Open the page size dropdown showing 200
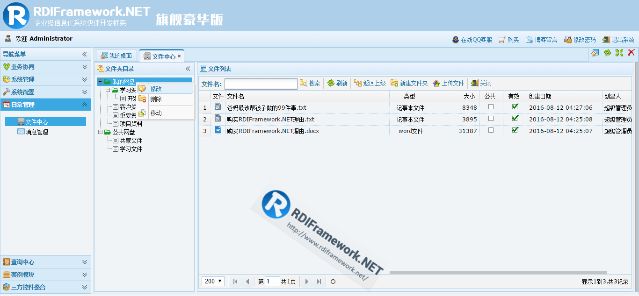This screenshot has width=639, height=296. [x=213, y=281]
